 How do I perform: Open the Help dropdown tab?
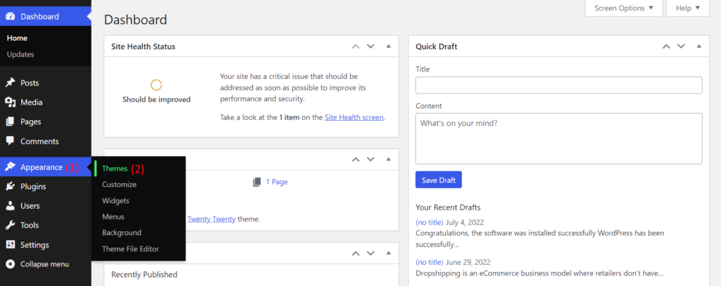tap(688, 8)
